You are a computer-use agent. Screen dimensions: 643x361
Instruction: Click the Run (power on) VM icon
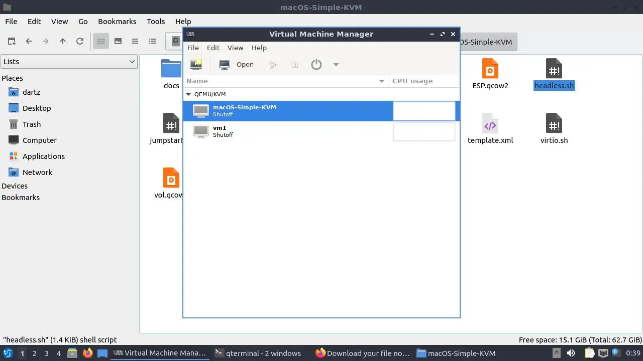click(x=273, y=65)
